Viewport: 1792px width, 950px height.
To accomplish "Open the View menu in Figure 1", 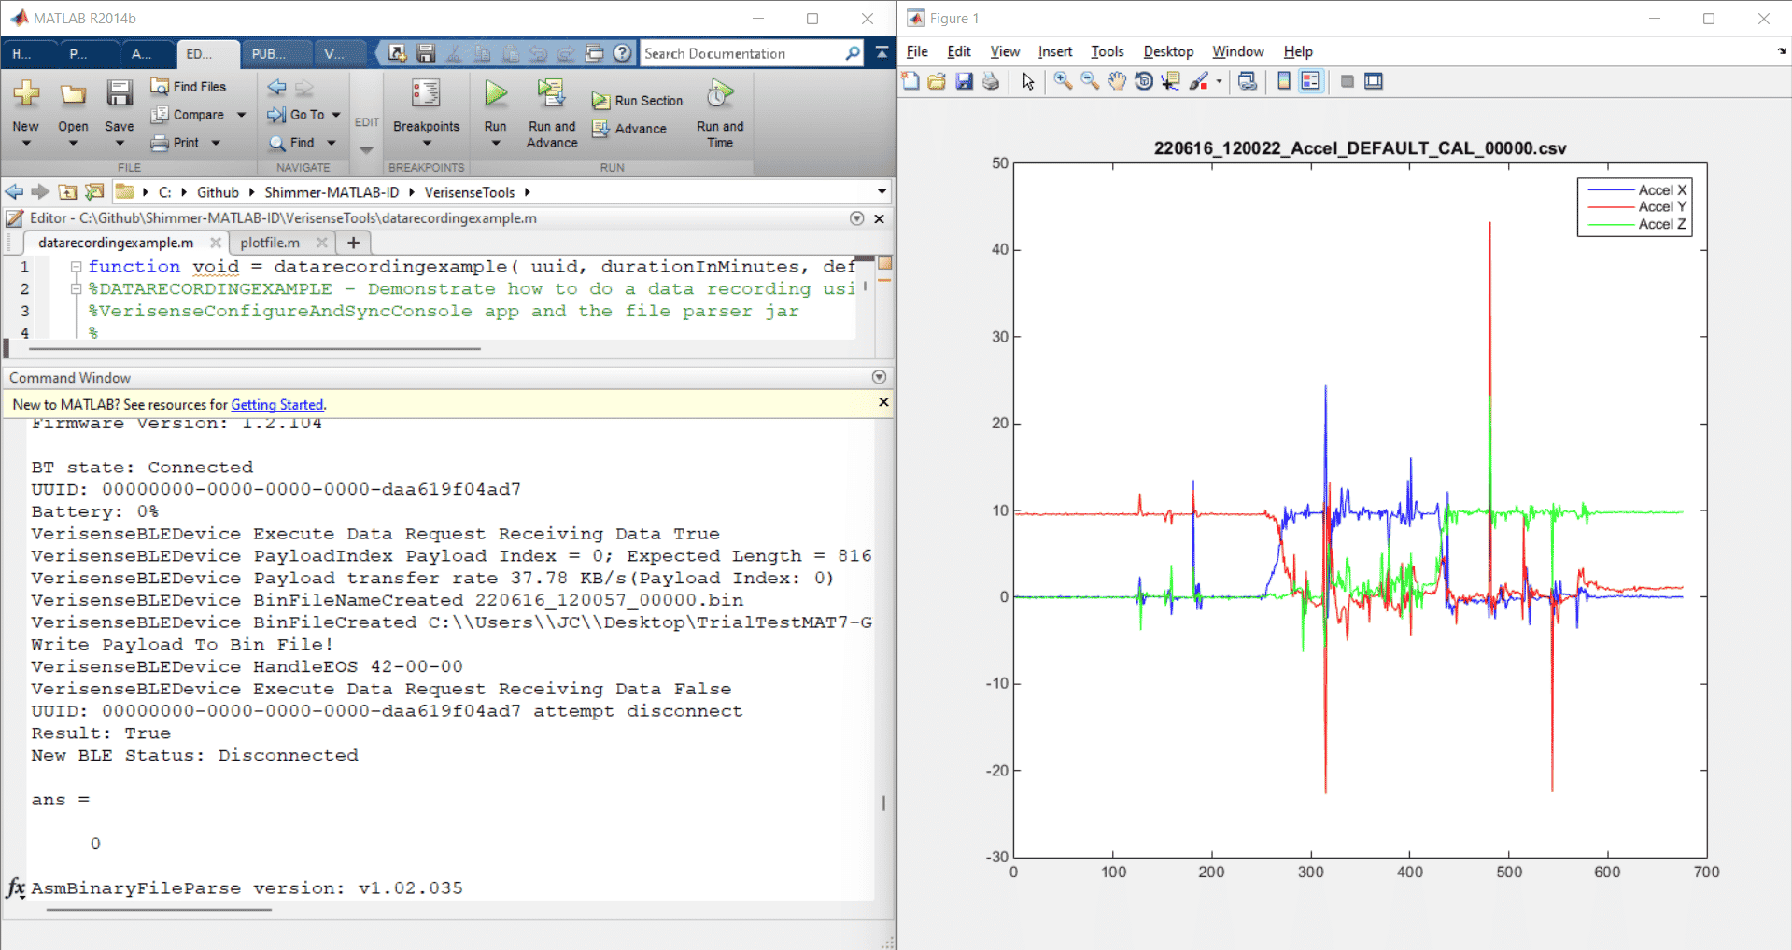I will click(x=1005, y=51).
